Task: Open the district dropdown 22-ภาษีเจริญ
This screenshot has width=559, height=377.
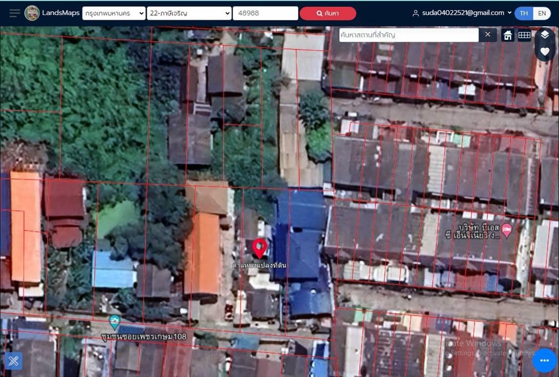Action: click(x=189, y=13)
